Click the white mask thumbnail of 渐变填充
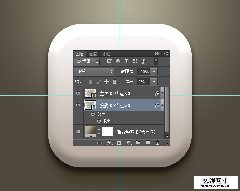 pyautogui.click(x=108, y=132)
